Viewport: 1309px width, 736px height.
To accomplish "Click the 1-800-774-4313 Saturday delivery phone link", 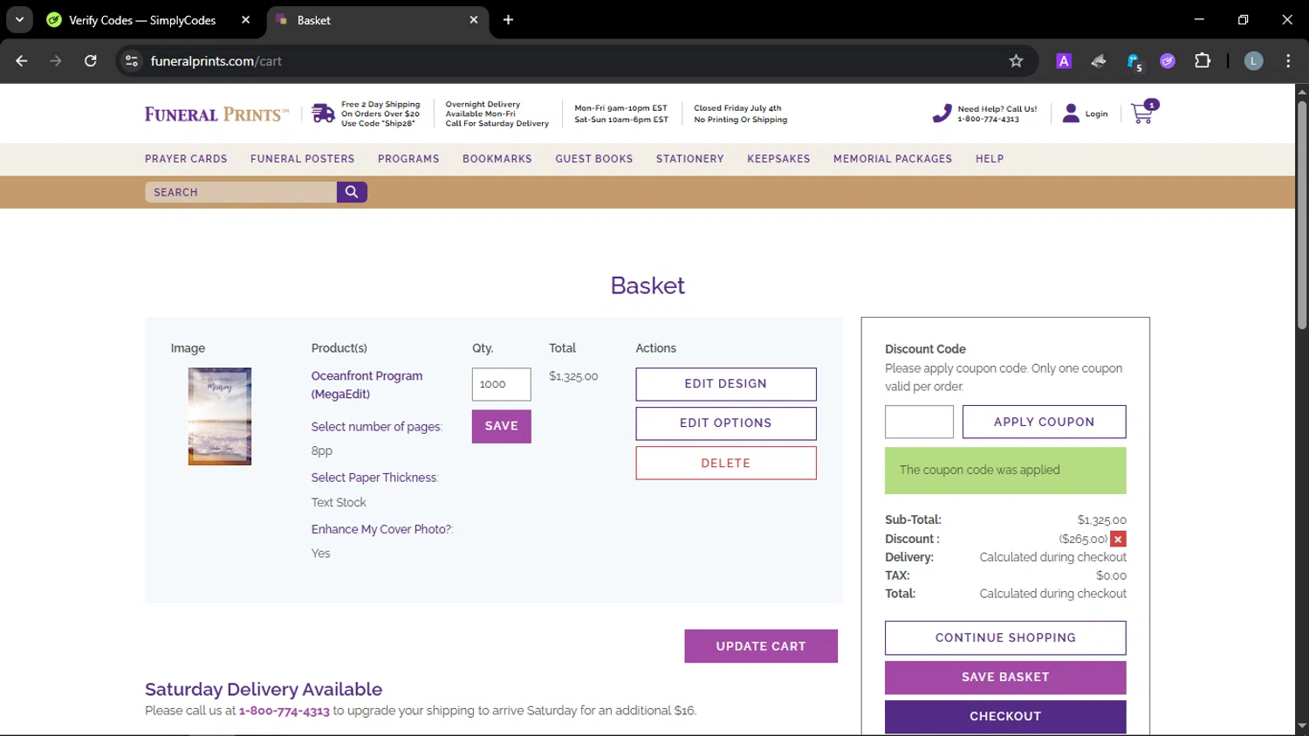I will 284,712.
